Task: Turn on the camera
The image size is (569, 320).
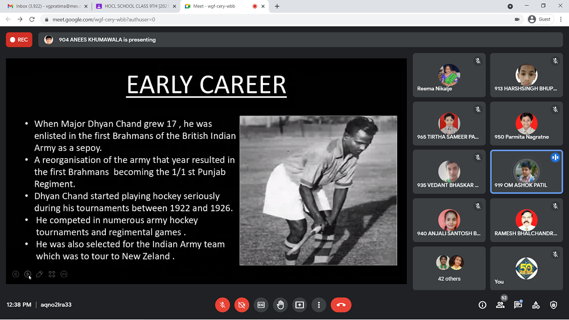Action: pyautogui.click(x=242, y=305)
